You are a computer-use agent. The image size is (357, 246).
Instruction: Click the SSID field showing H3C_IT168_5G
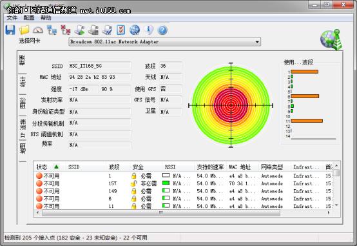click(99, 66)
